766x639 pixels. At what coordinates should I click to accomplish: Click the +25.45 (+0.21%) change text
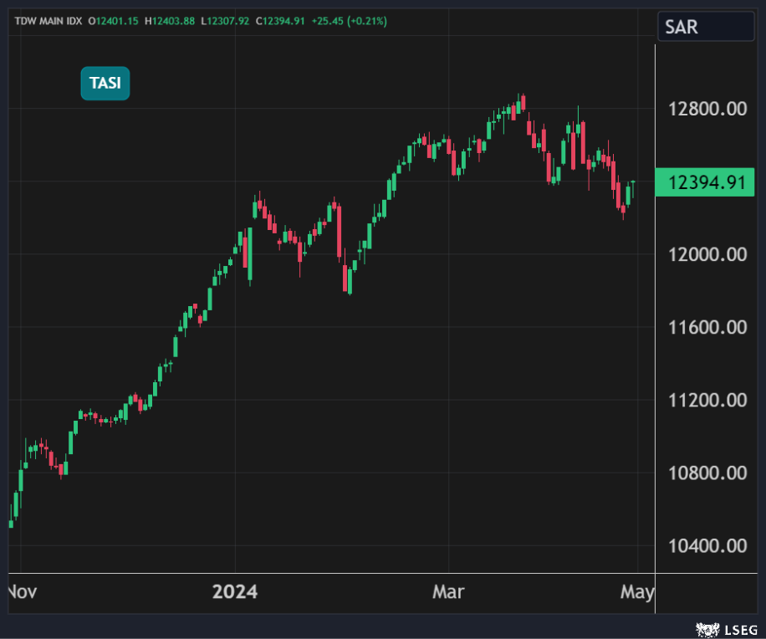(x=350, y=21)
